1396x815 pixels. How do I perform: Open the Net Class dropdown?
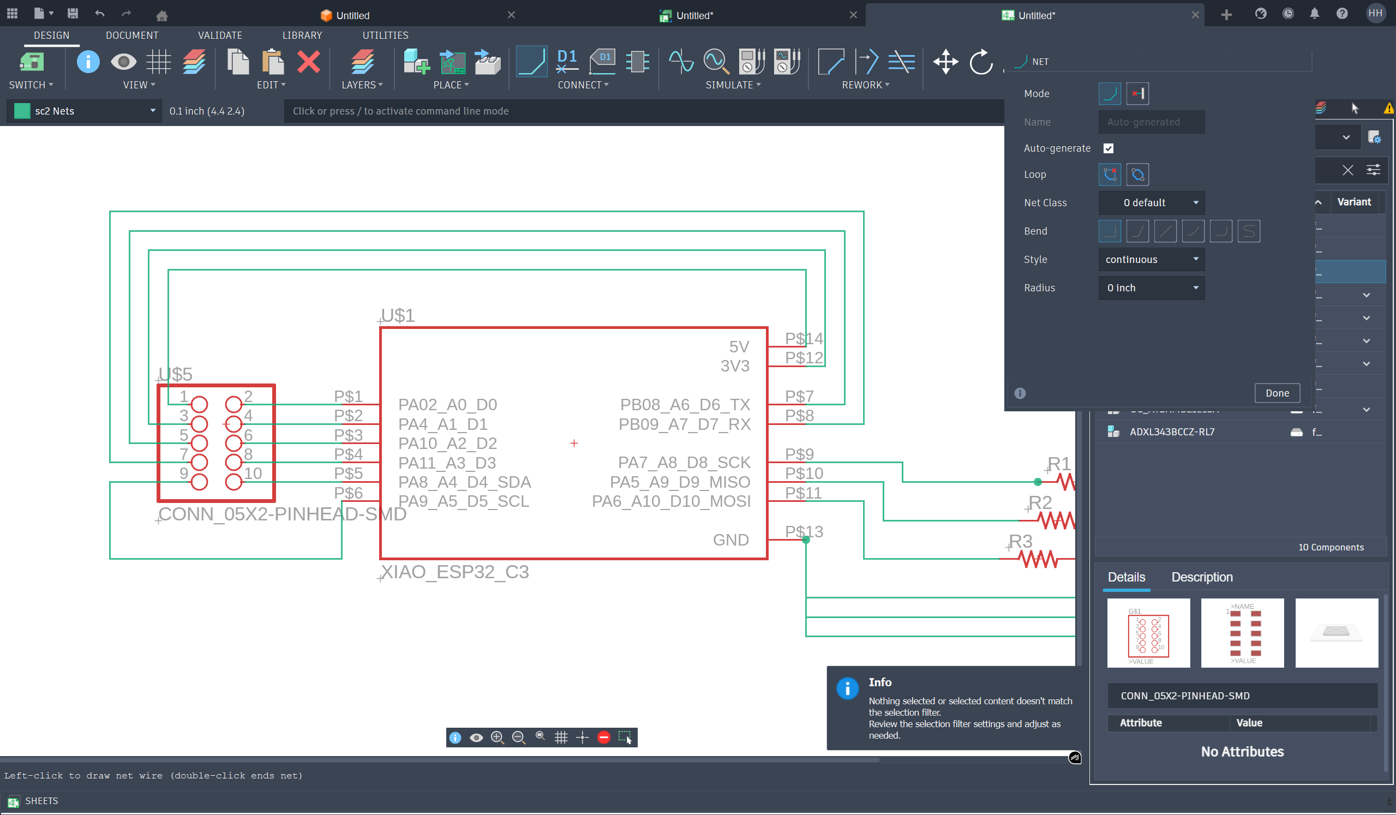[x=1151, y=203]
